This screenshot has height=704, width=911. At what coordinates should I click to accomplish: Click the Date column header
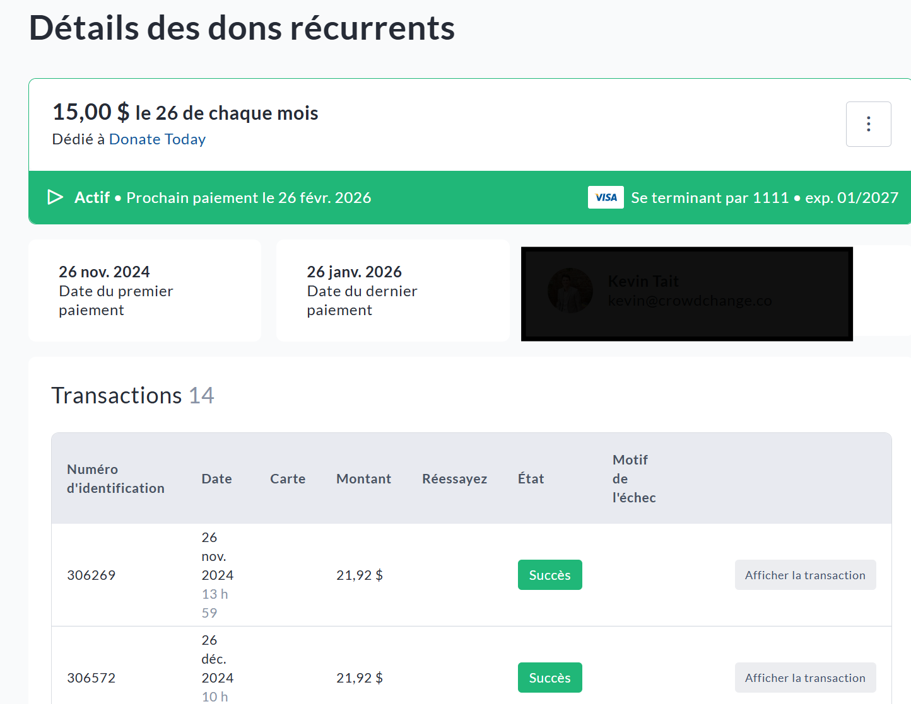pos(216,478)
